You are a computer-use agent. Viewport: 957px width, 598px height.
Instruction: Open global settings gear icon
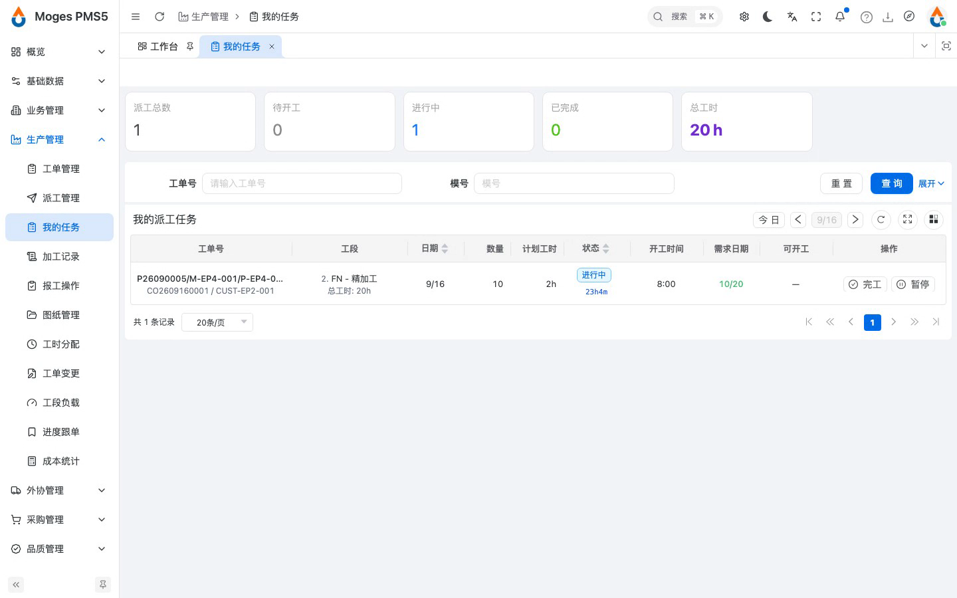coord(744,17)
